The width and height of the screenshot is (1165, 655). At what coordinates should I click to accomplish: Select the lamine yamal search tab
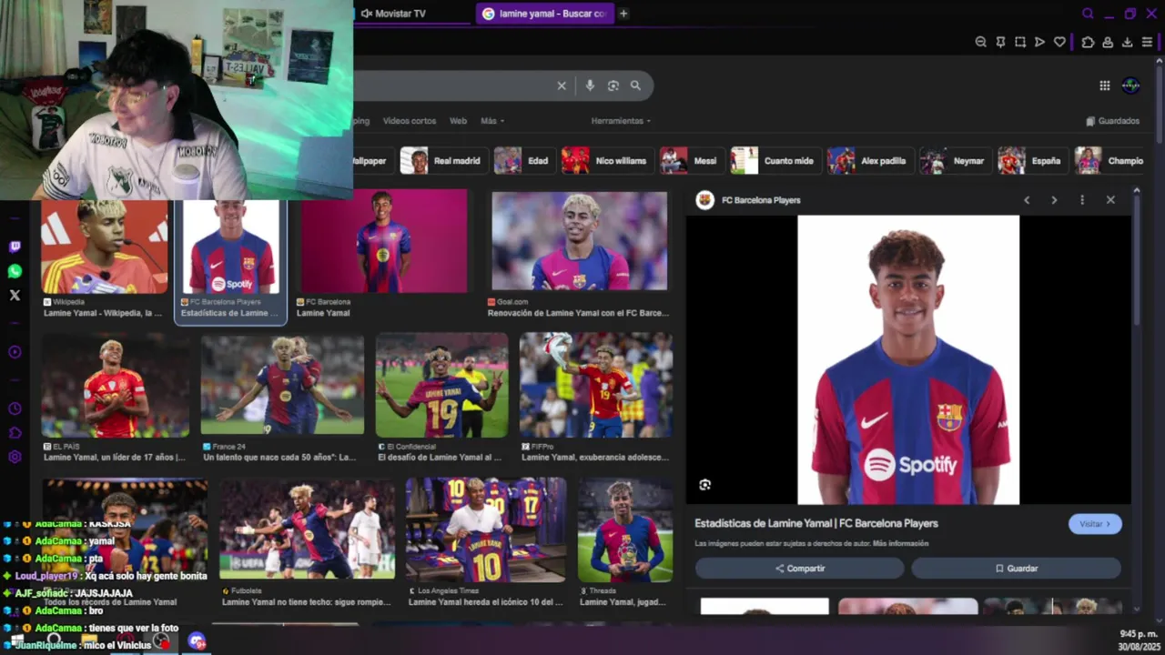point(543,14)
